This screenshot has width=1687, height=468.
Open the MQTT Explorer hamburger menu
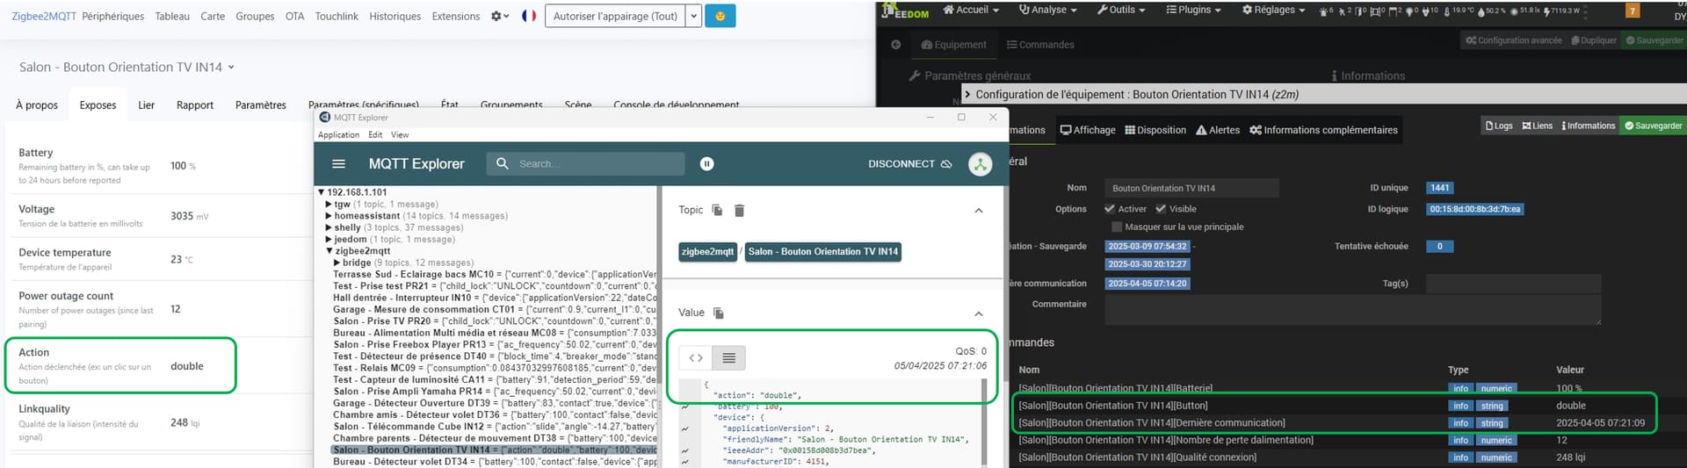pyautogui.click(x=338, y=164)
